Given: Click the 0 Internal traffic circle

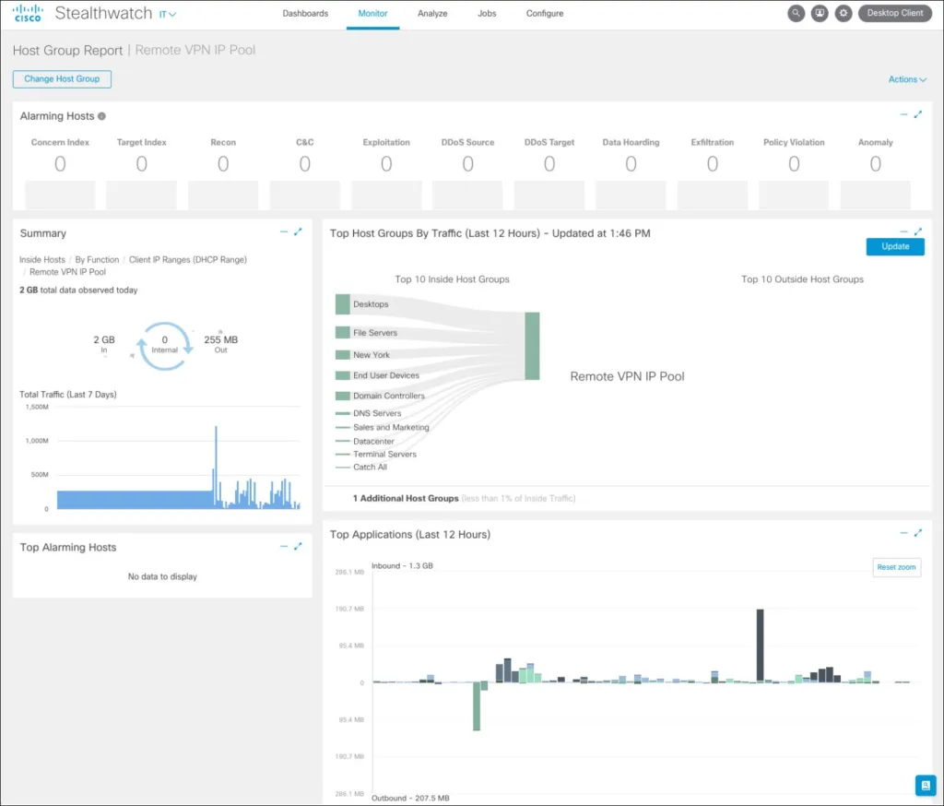Looking at the screenshot, I should point(164,345).
